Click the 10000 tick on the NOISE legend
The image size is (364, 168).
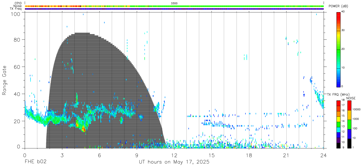[356, 109]
